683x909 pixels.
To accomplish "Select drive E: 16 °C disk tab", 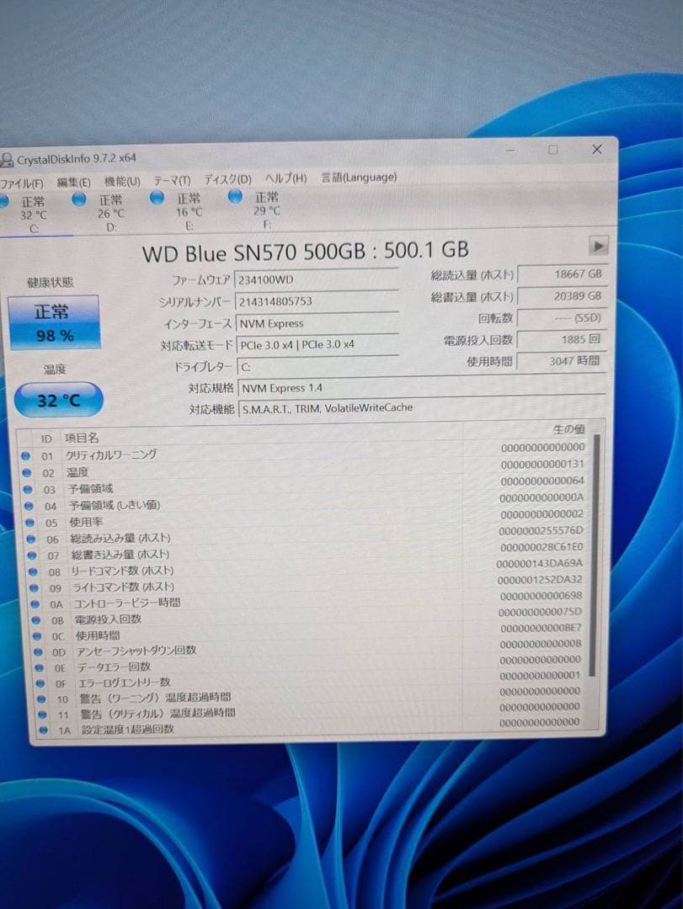I will click(x=181, y=211).
